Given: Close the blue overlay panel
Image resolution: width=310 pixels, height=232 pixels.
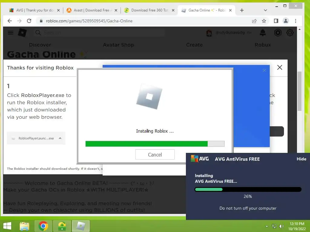Looking at the screenshot, I should [264, 70].
